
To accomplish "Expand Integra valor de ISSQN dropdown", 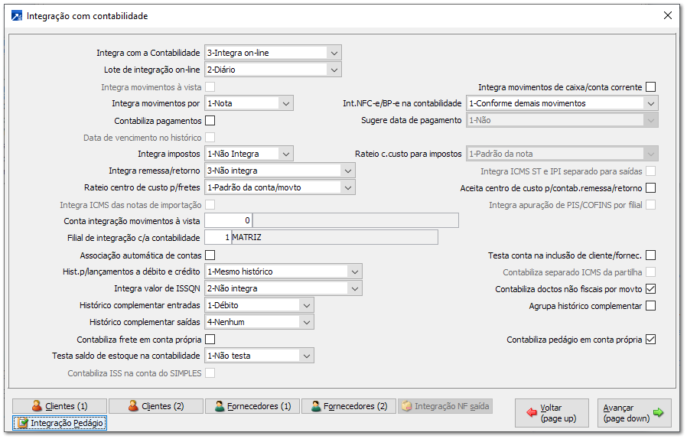I will pyautogui.click(x=355, y=288).
